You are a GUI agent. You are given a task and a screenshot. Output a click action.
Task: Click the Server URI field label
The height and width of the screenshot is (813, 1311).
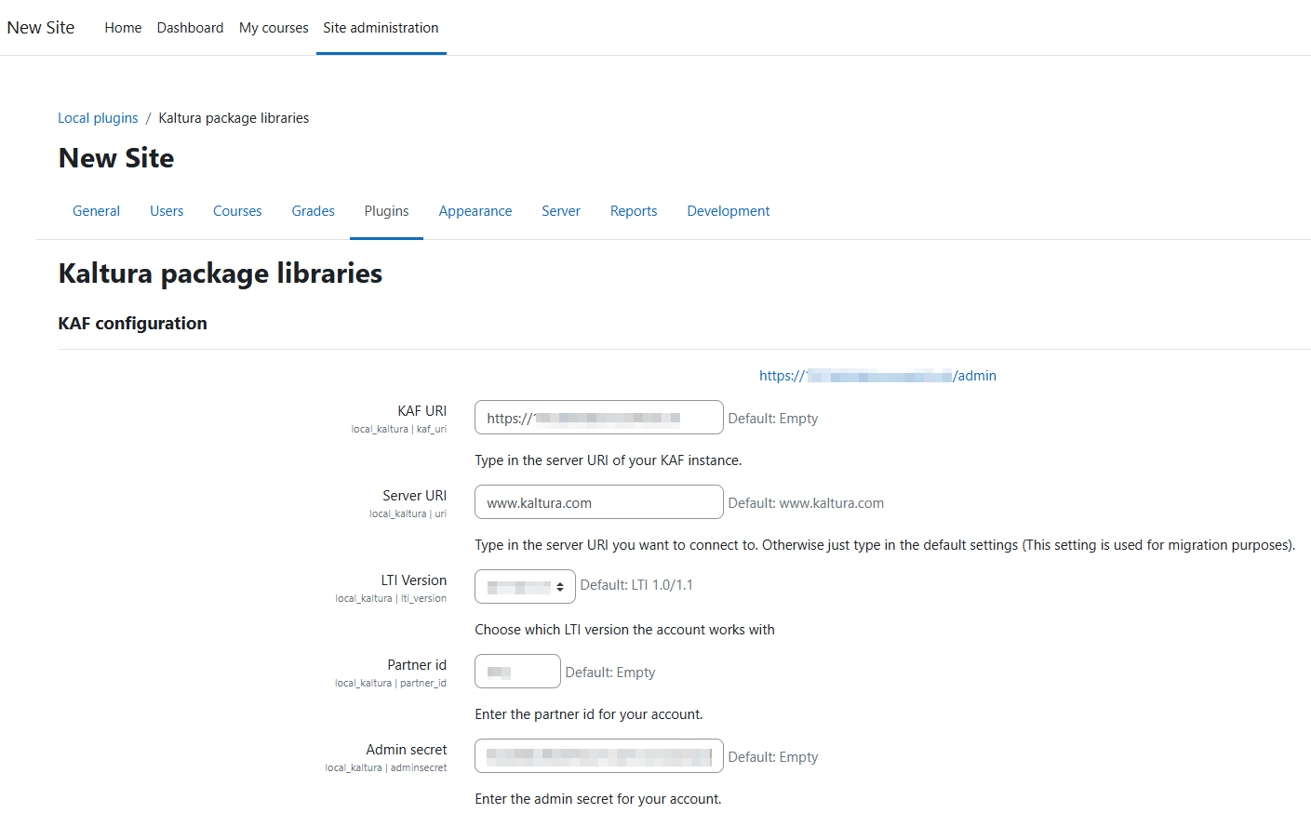[x=414, y=496]
